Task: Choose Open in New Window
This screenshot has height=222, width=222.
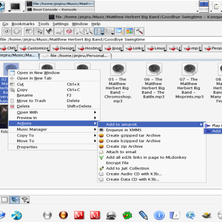Action: tap(54, 73)
